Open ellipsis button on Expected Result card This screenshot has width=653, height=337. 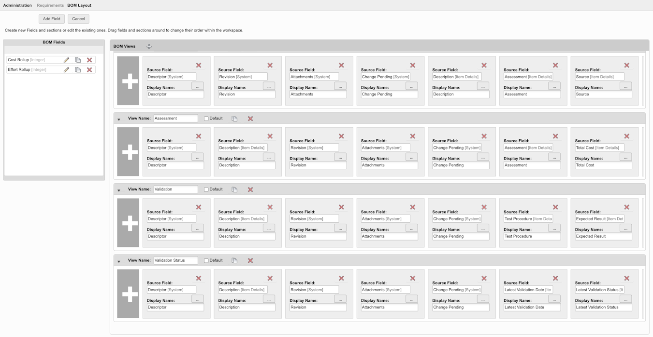[625, 228]
